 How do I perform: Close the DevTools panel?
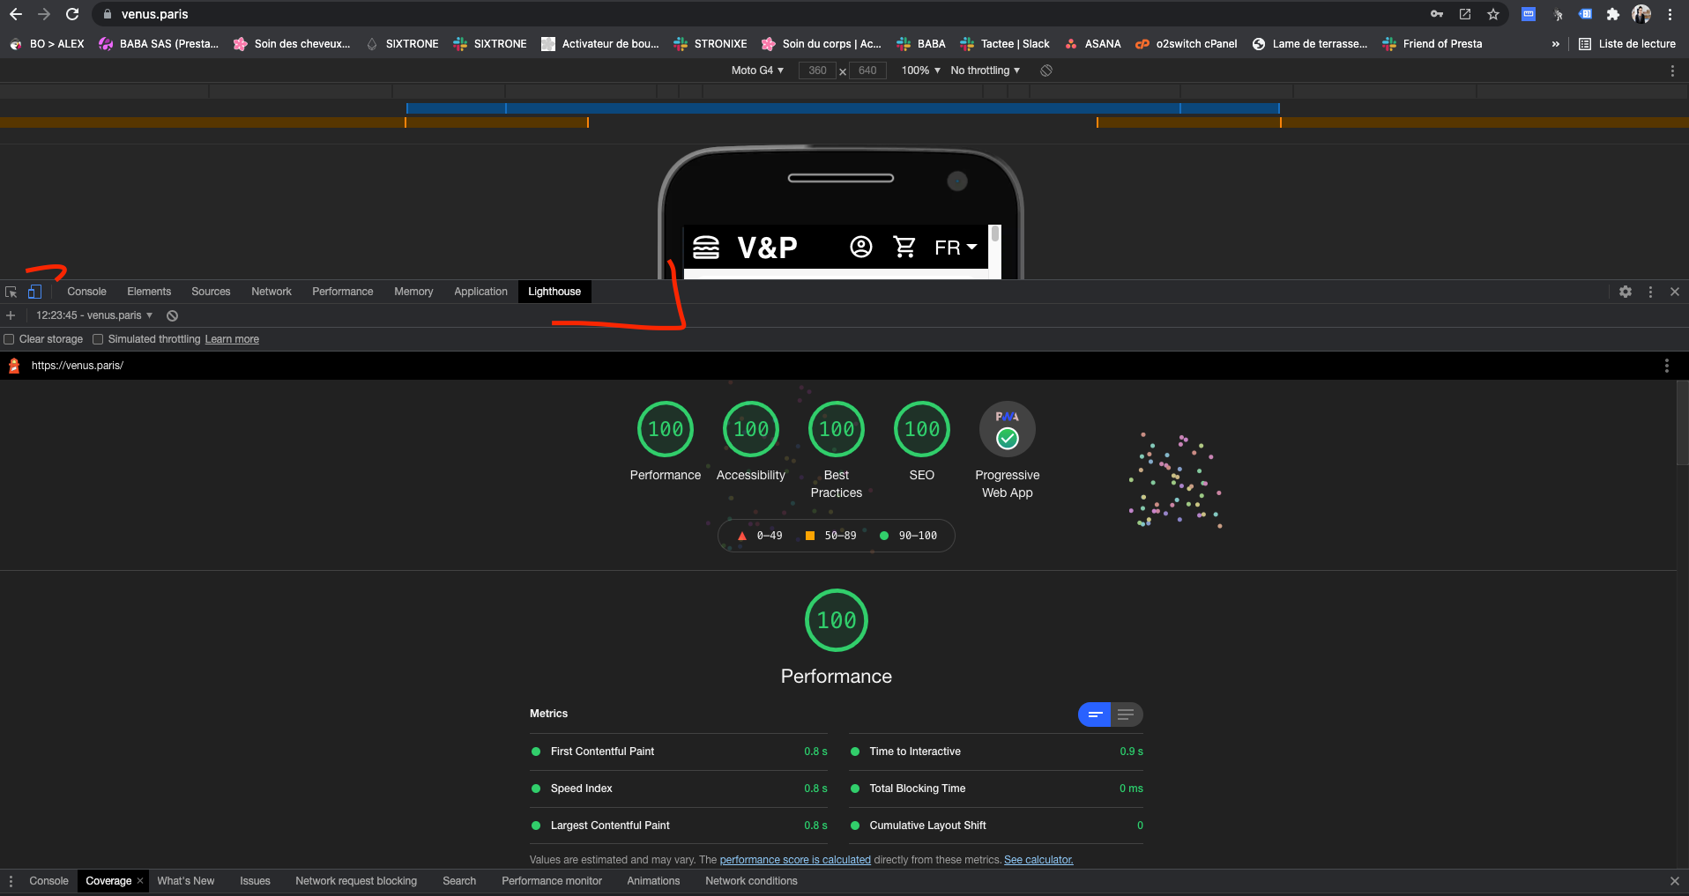(1675, 292)
